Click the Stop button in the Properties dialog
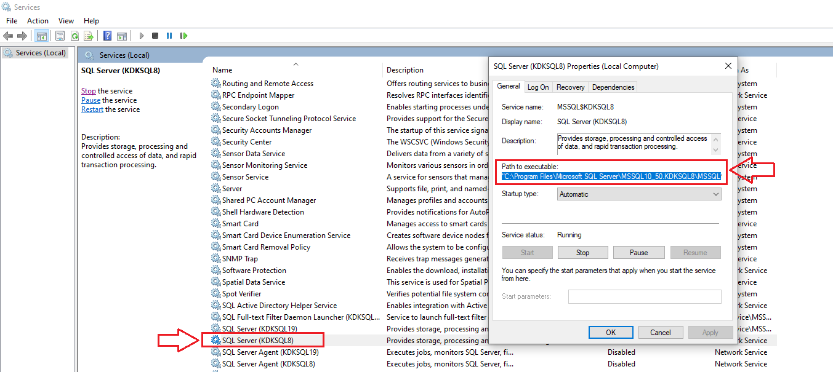 pyautogui.click(x=583, y=253)
